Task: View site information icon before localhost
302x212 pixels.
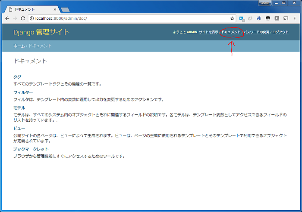Action: pyautogui.click(x=31, y=18)
